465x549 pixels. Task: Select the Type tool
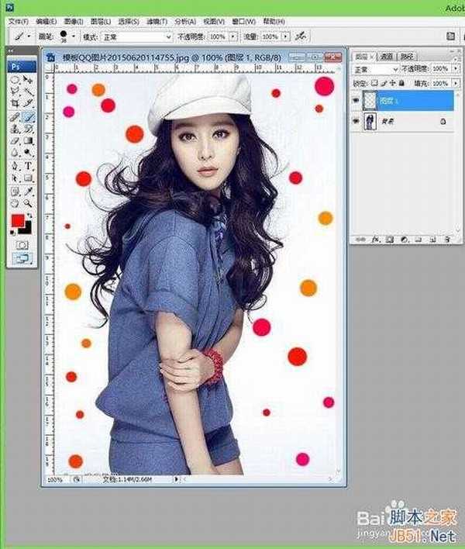click(x=29, y=166)
